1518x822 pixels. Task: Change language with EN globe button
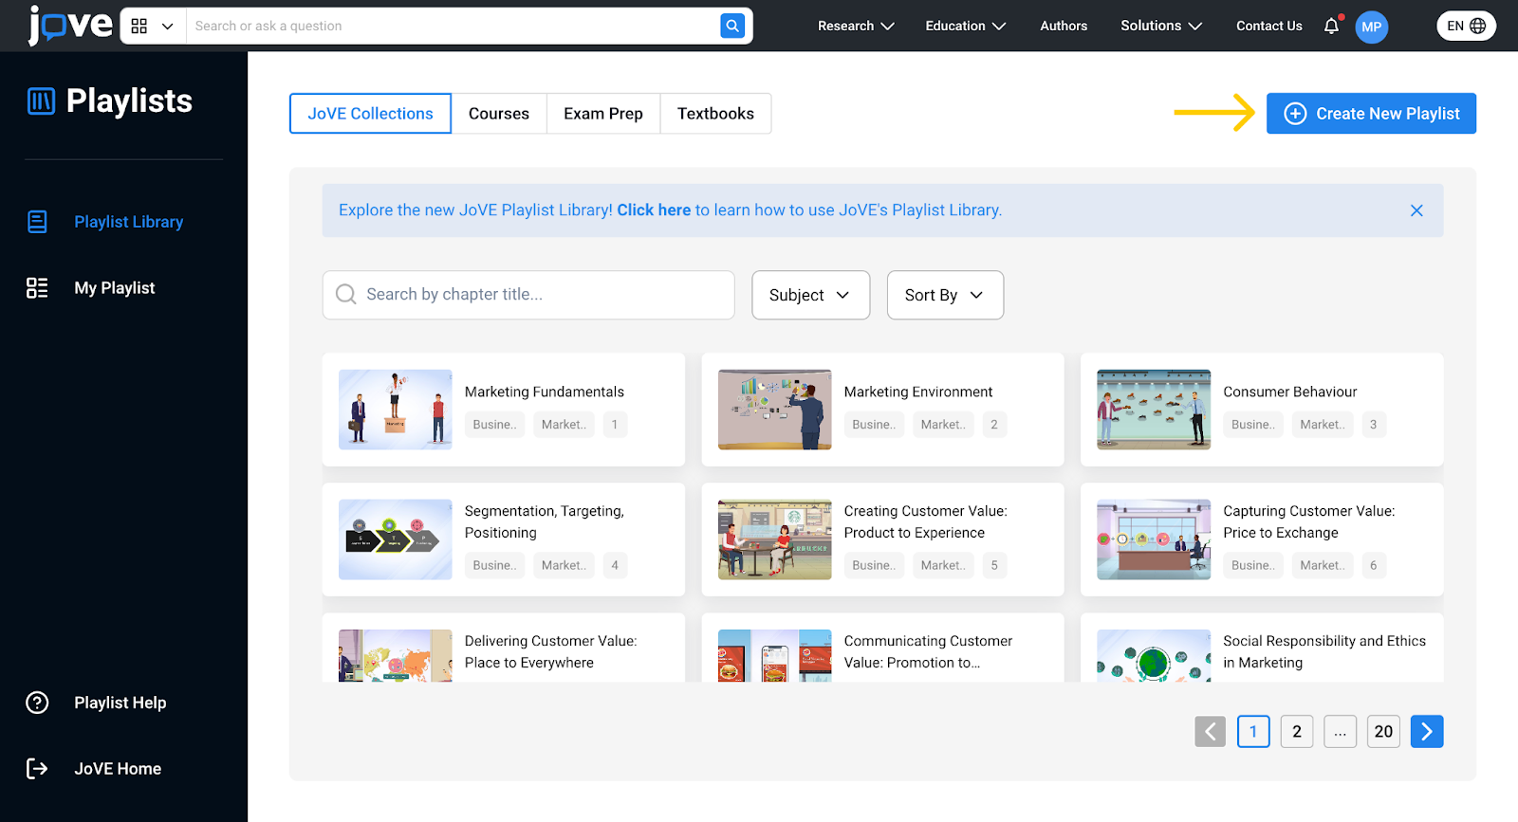coord(1466,27)
